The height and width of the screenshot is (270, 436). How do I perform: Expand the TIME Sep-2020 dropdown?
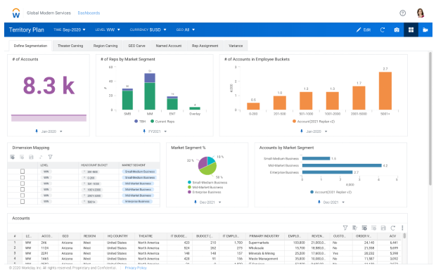pyautogui.click(x=70, y=30)
